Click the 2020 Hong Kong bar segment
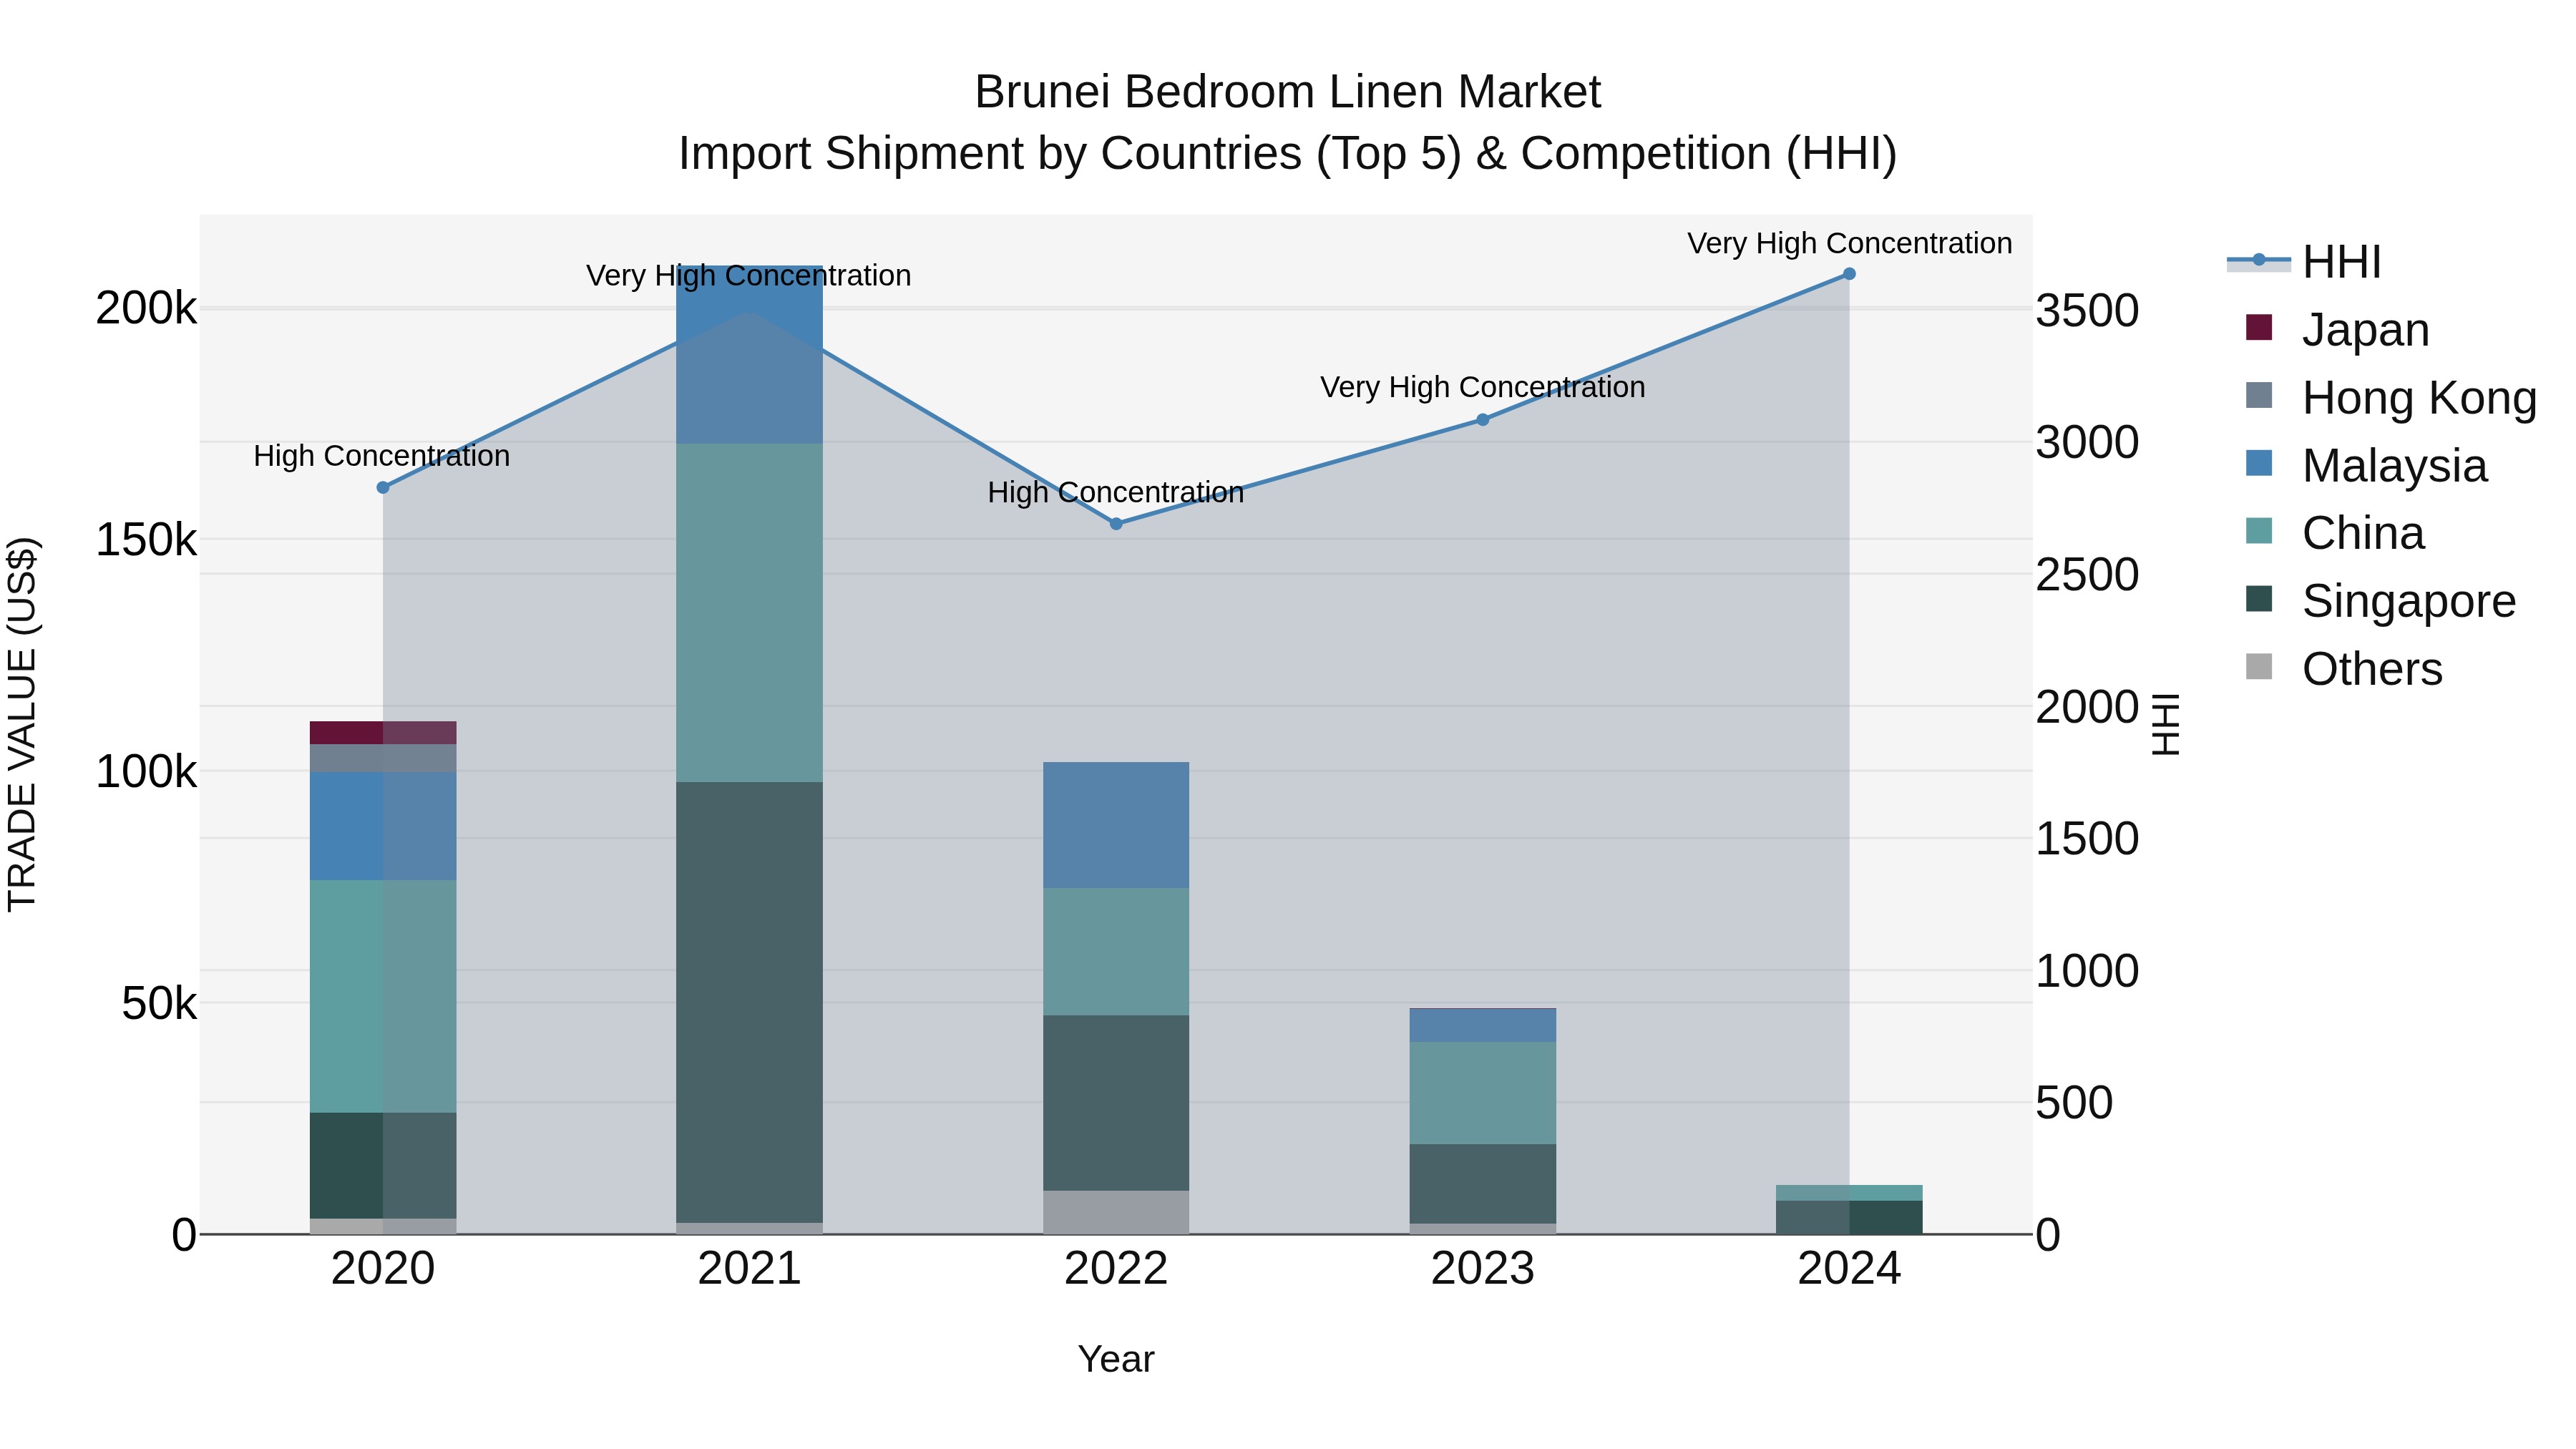 point(383,758)
